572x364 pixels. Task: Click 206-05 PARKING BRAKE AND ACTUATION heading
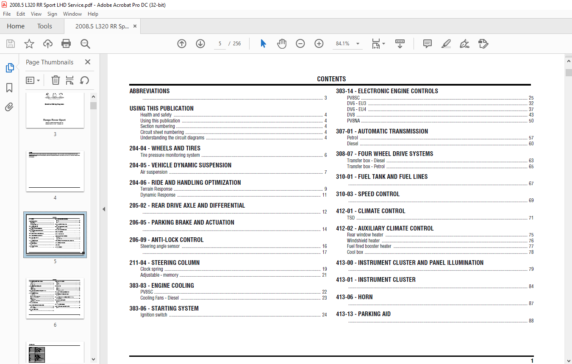(x=182, y=222)
